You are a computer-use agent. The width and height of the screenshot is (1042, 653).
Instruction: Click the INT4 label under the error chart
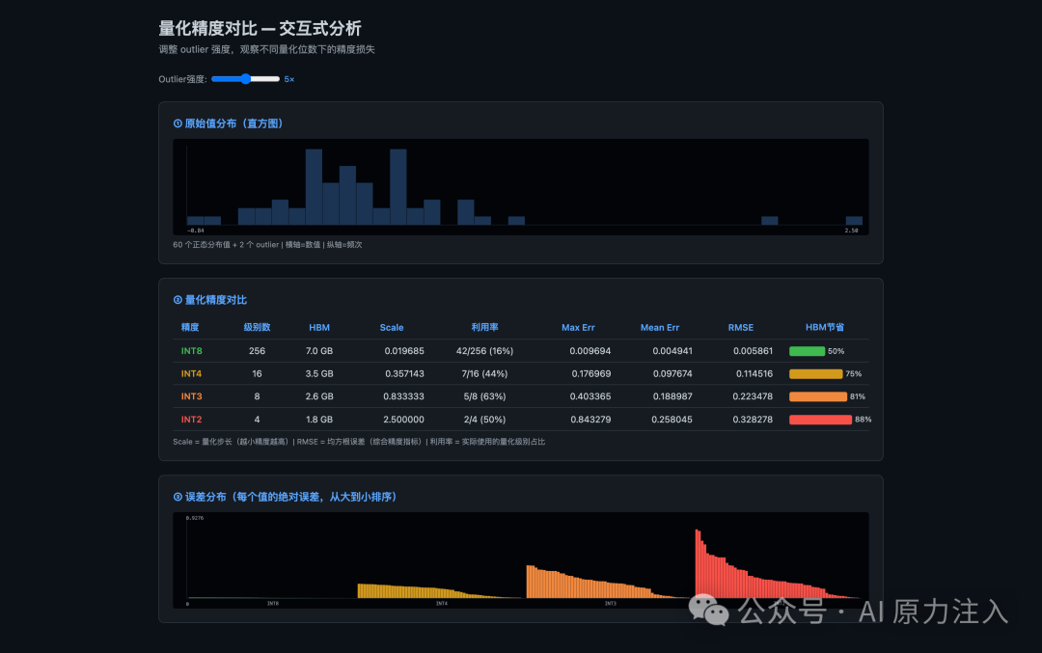click(441, 604)
